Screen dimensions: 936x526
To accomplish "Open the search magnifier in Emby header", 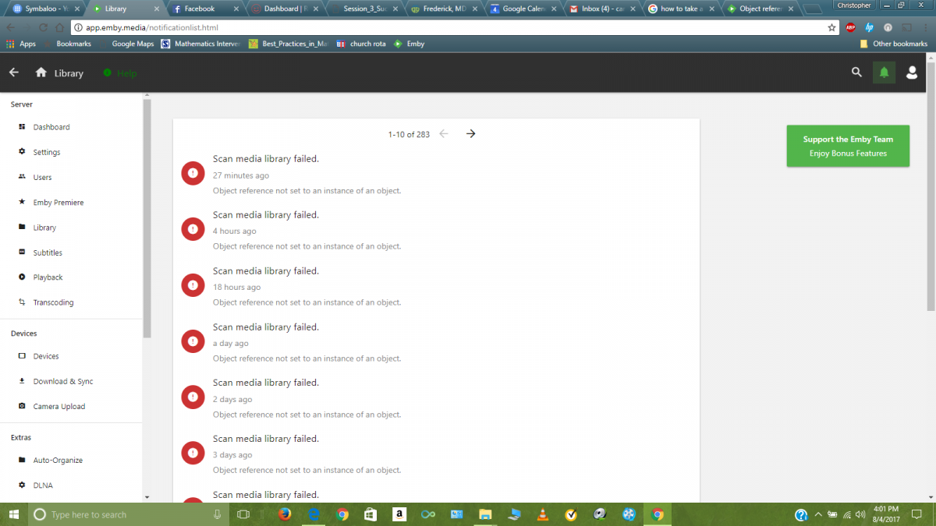I will point(856,72).
